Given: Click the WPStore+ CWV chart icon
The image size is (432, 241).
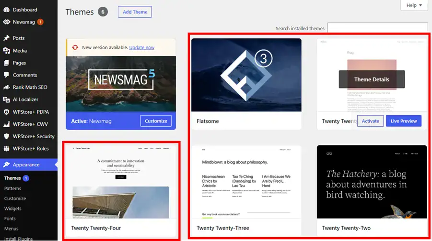Looking at the screenshot, I should point(6,124).
